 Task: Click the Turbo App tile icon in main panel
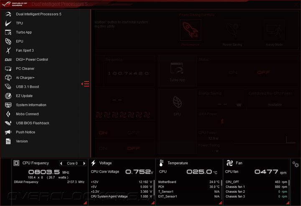click(x=177, y=68)
